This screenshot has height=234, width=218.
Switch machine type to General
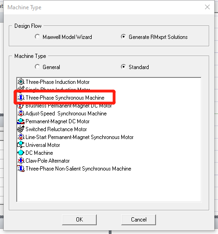pyautogui.click(x=37, y=67)
